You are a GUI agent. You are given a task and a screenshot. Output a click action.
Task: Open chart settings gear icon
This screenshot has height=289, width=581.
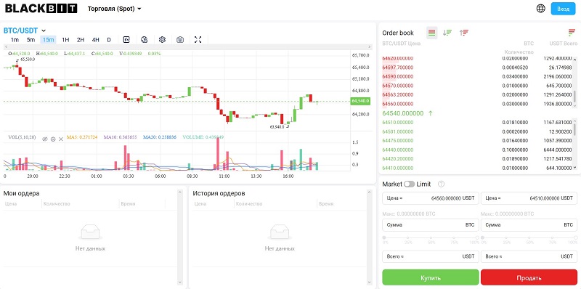[162, 40]
